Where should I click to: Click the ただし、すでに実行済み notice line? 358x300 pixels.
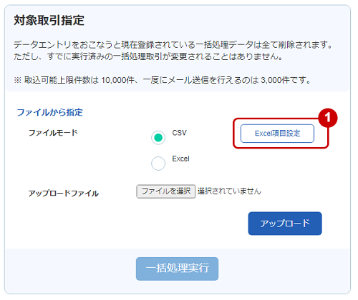click(x=148, y=56)
